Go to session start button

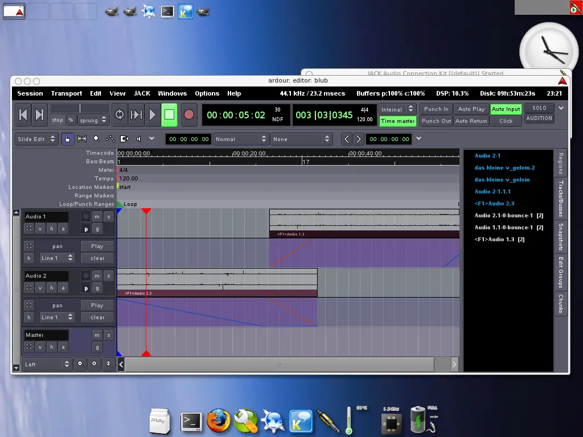[x=23, y=114]
